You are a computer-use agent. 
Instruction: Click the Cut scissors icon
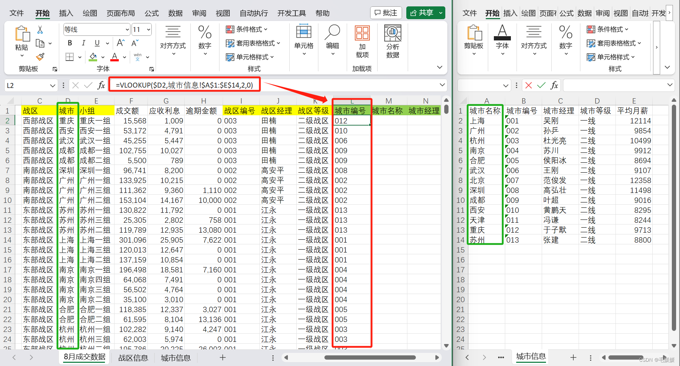tap(40, 29)
